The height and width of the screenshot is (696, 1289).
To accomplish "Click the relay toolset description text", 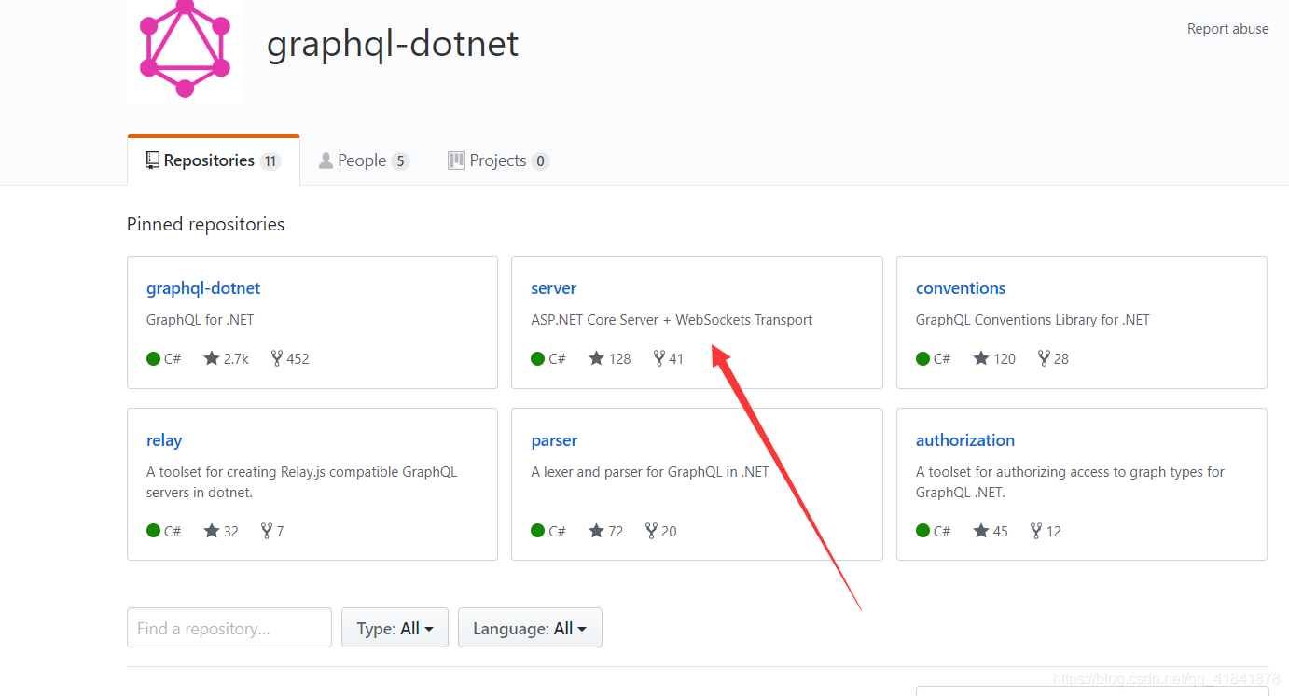I will coord(302,482).
